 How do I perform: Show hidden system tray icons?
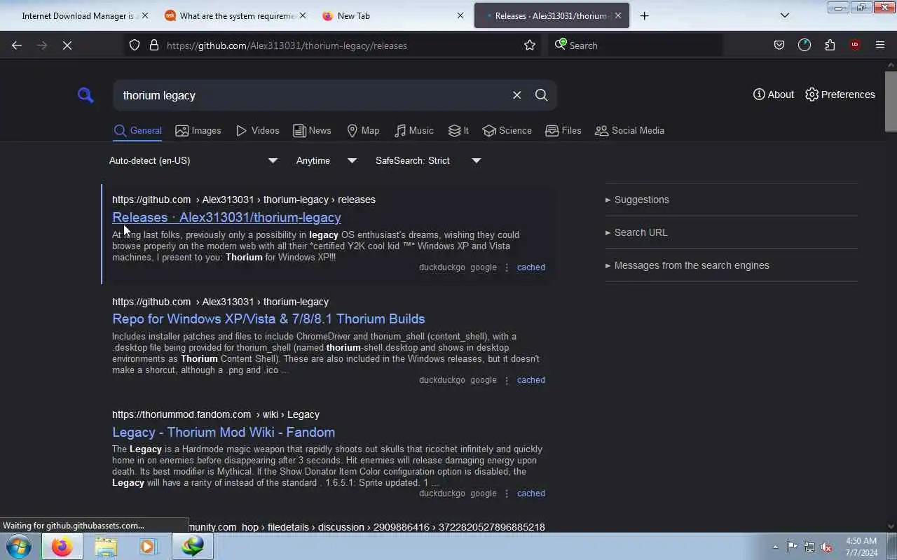point(775,547)
